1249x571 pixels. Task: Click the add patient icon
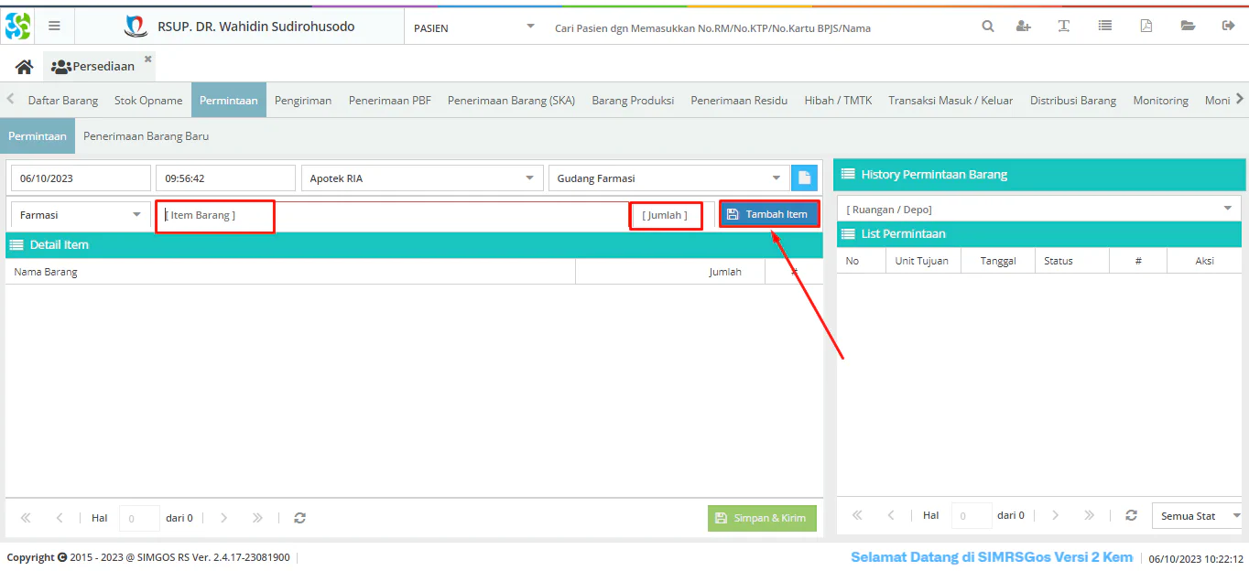pyautogui.click(x=1024, y=27)
